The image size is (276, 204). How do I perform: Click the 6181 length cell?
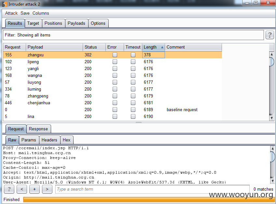(154, 103)
